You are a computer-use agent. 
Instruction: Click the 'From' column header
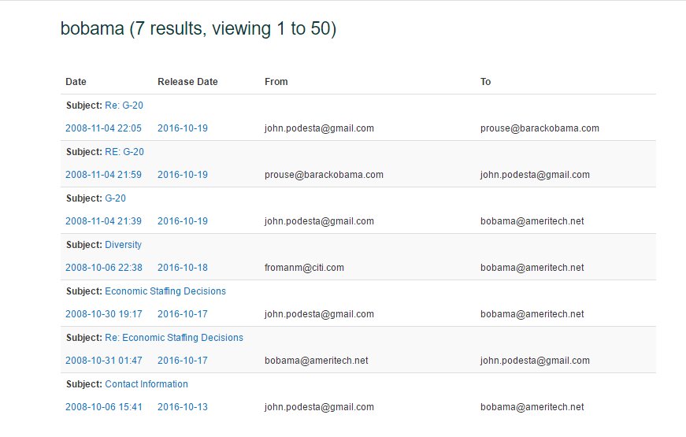[x=276, y=82]
